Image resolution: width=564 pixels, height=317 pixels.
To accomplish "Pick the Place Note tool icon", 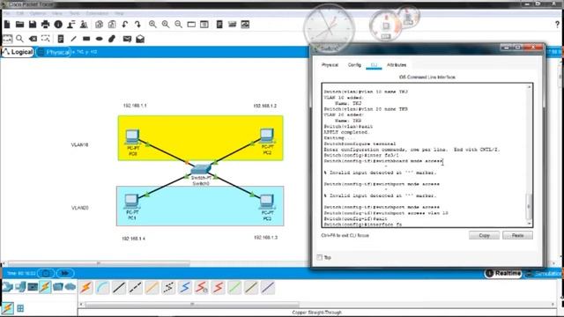I will [x=61, y=39].
